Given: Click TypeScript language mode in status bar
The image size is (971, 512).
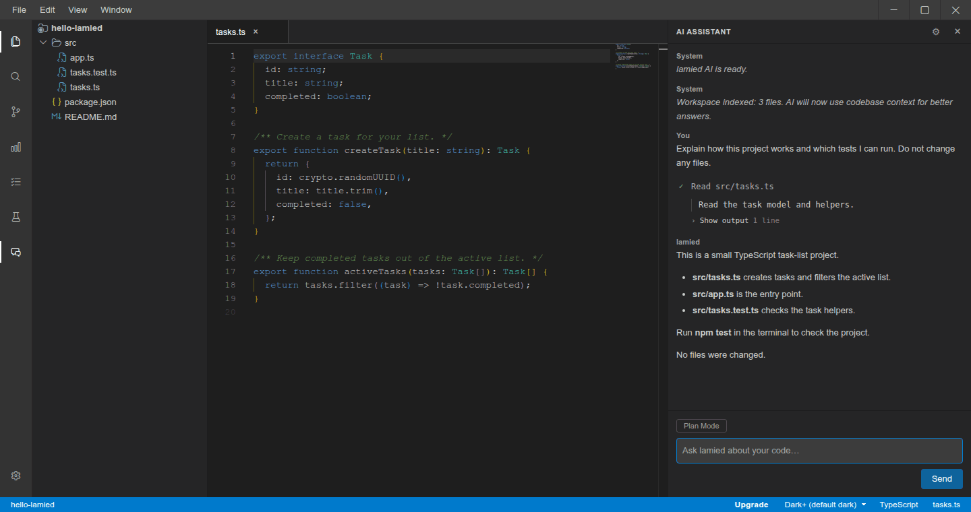Looking at the screenshot, I should pyautogui.click(x=899, y=505).
